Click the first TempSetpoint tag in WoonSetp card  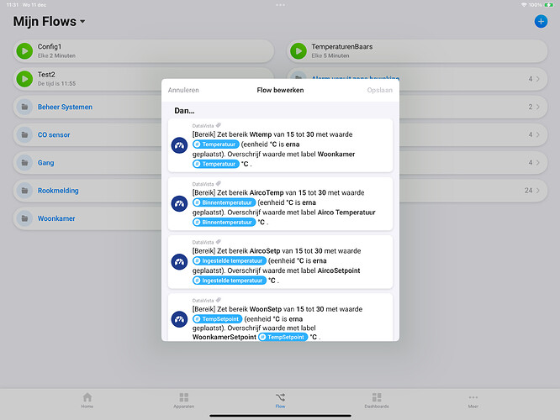pyautogui.click(x=217, y=318)
